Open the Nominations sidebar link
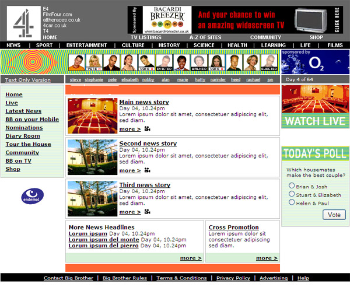350x287 pixels. tap(24, 127)
